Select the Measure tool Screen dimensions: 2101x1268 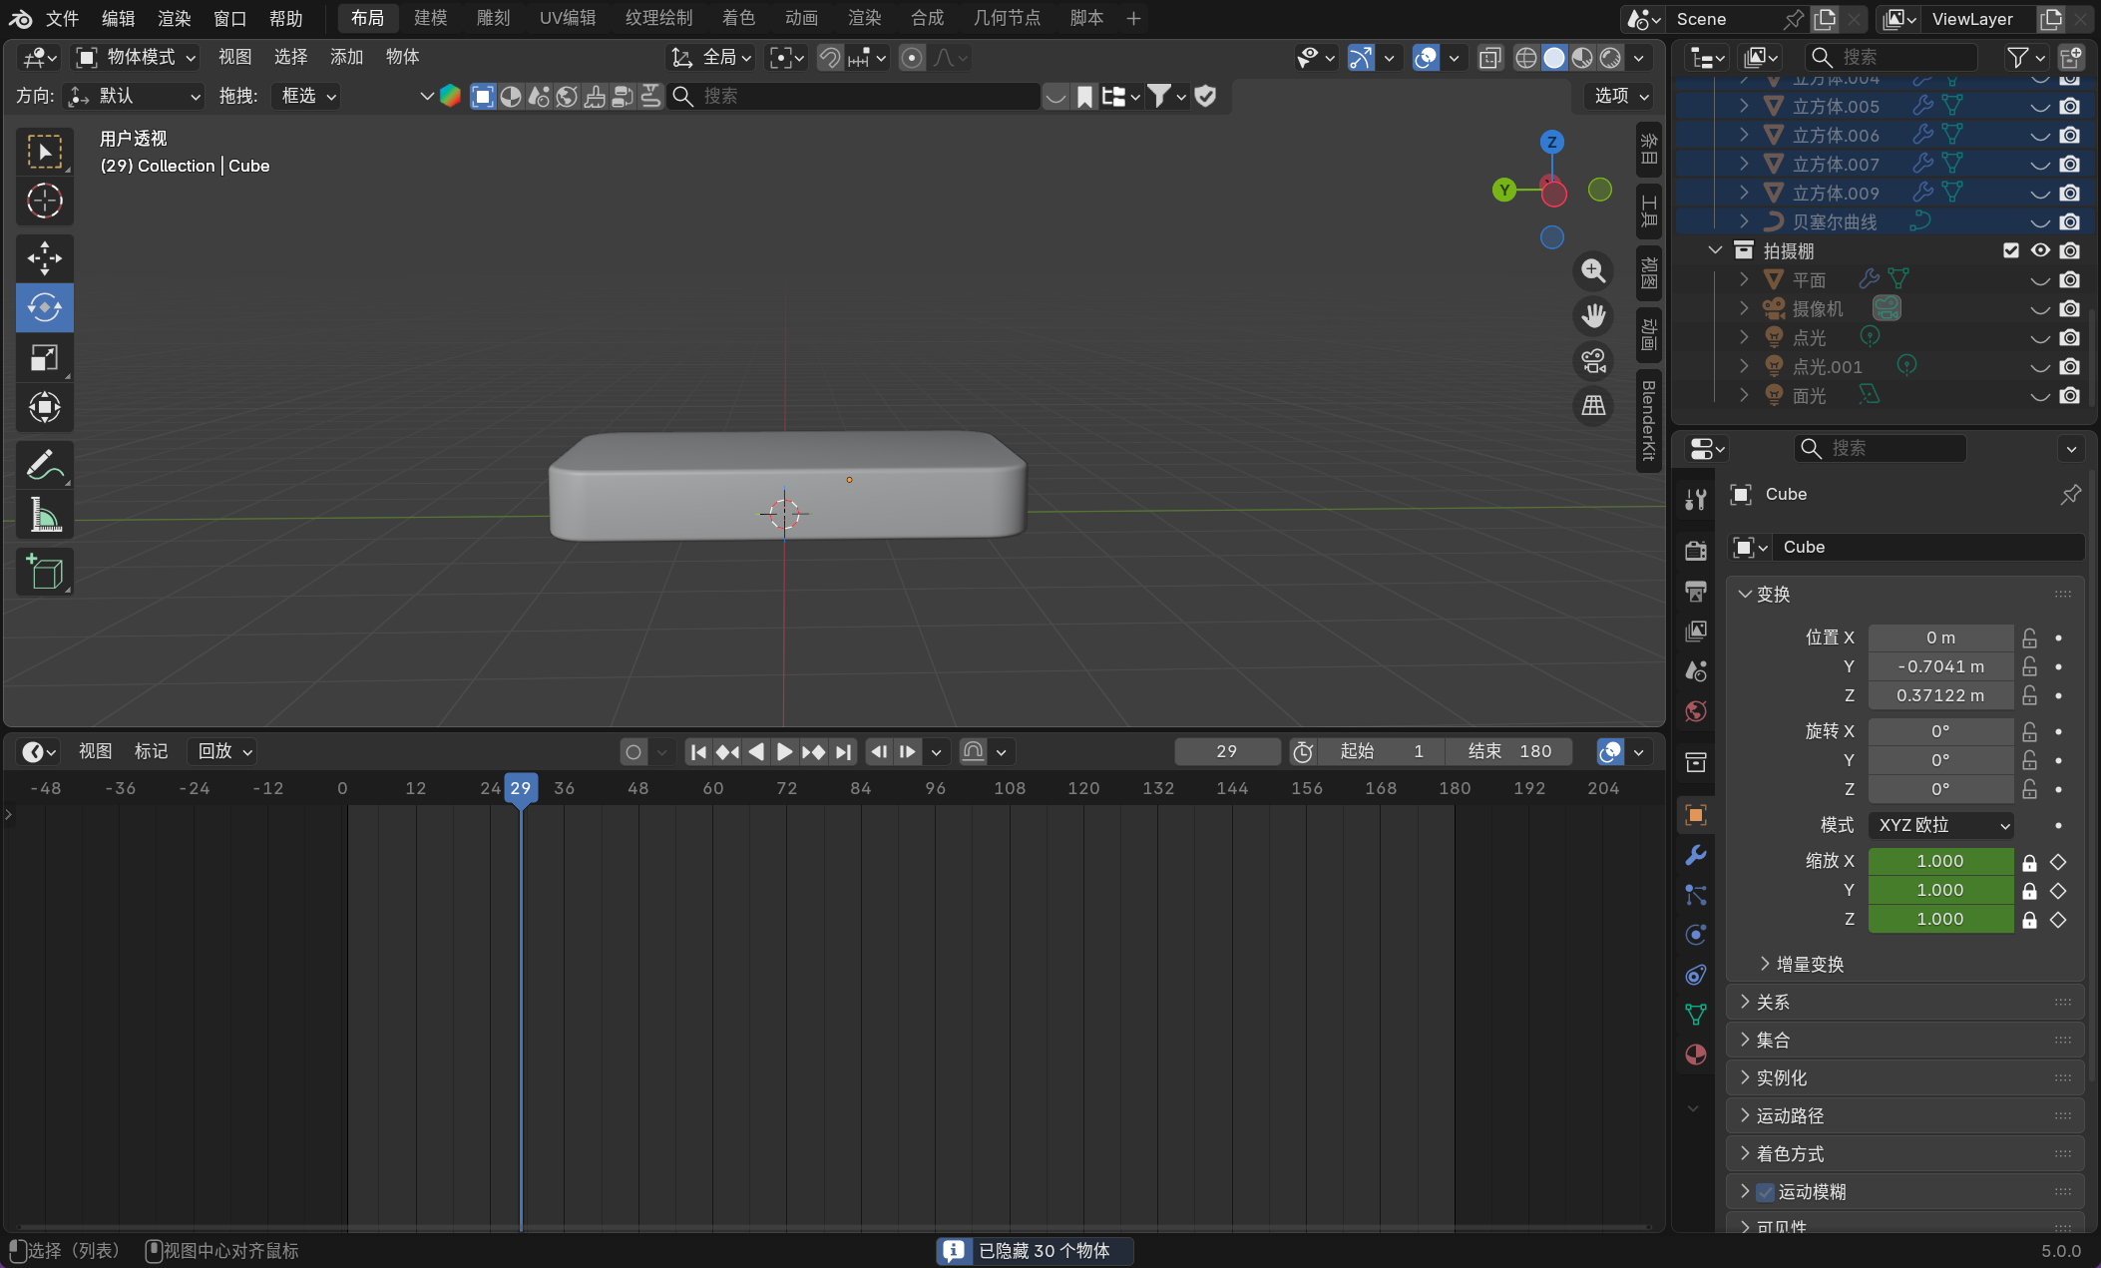pyautogui.click(x=44, y=515)
